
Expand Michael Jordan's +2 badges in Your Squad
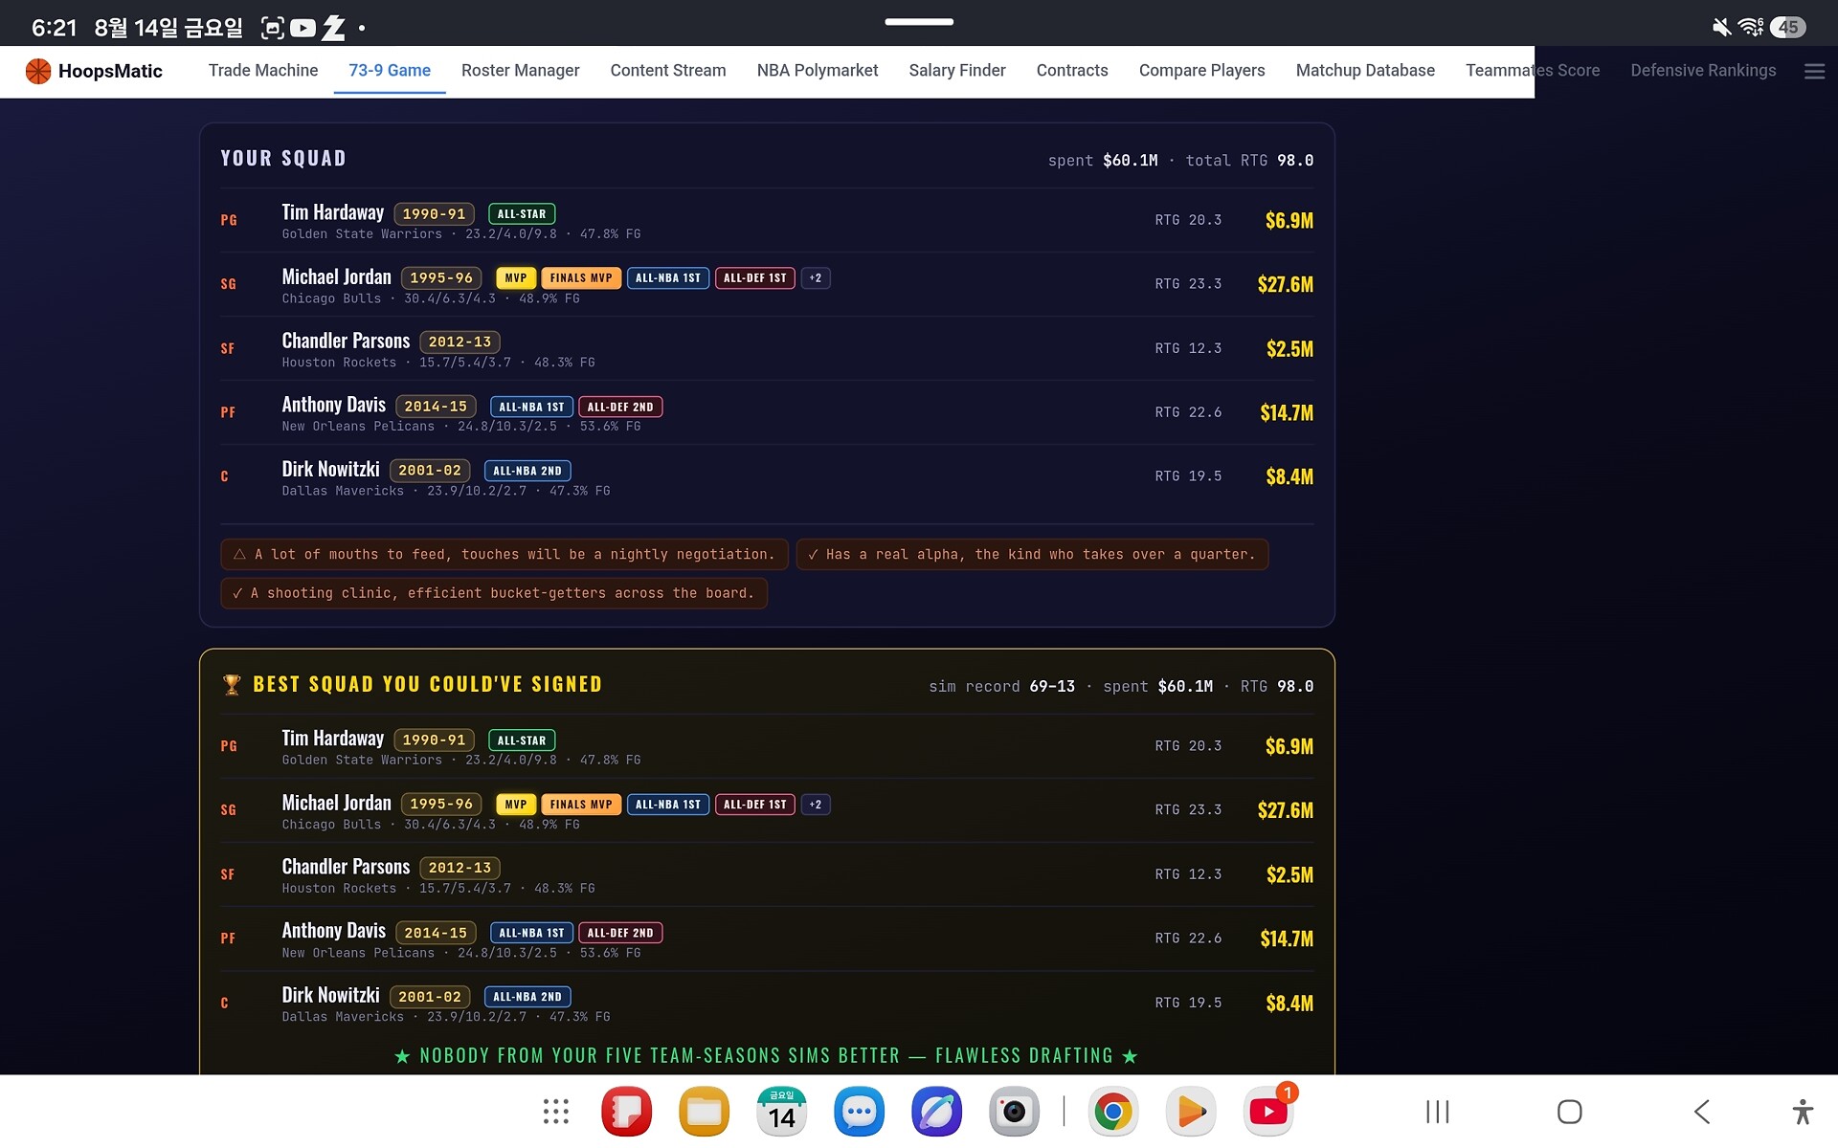pyautogui.click(x=816, y=278)
